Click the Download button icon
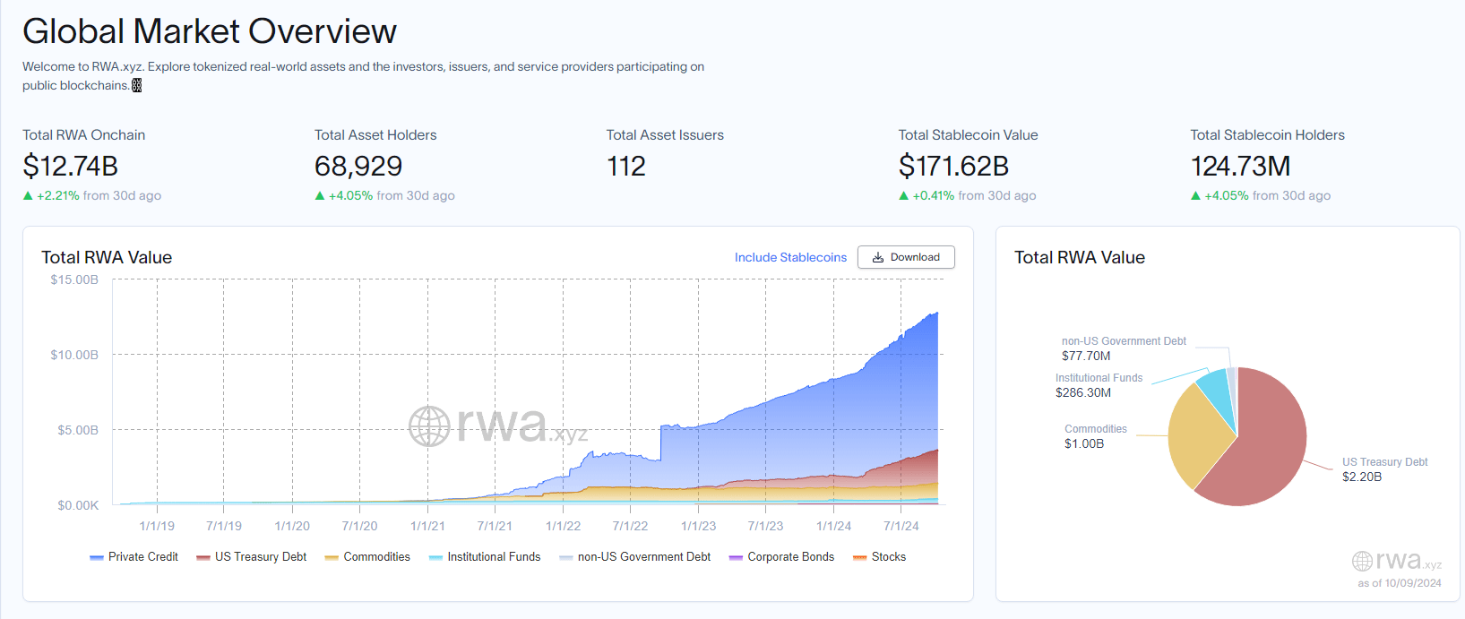The image size is (1465, 619). (878, 257)
